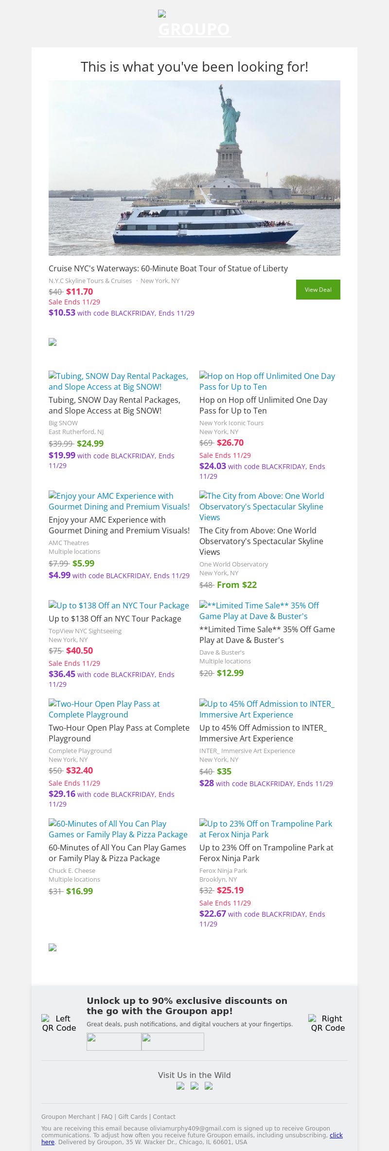
Task: Open One World Observatory deal link
Action: tap(262, 507)
